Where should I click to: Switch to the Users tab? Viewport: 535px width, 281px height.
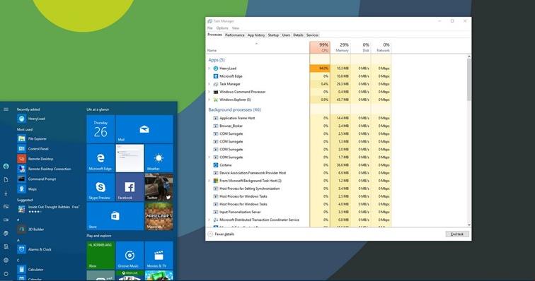coord(287,35)
